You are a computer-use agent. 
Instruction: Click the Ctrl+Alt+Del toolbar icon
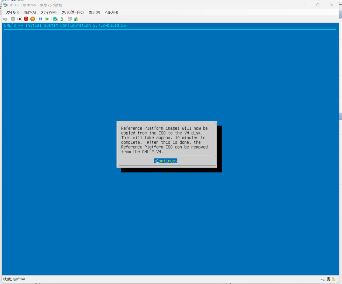5,19
